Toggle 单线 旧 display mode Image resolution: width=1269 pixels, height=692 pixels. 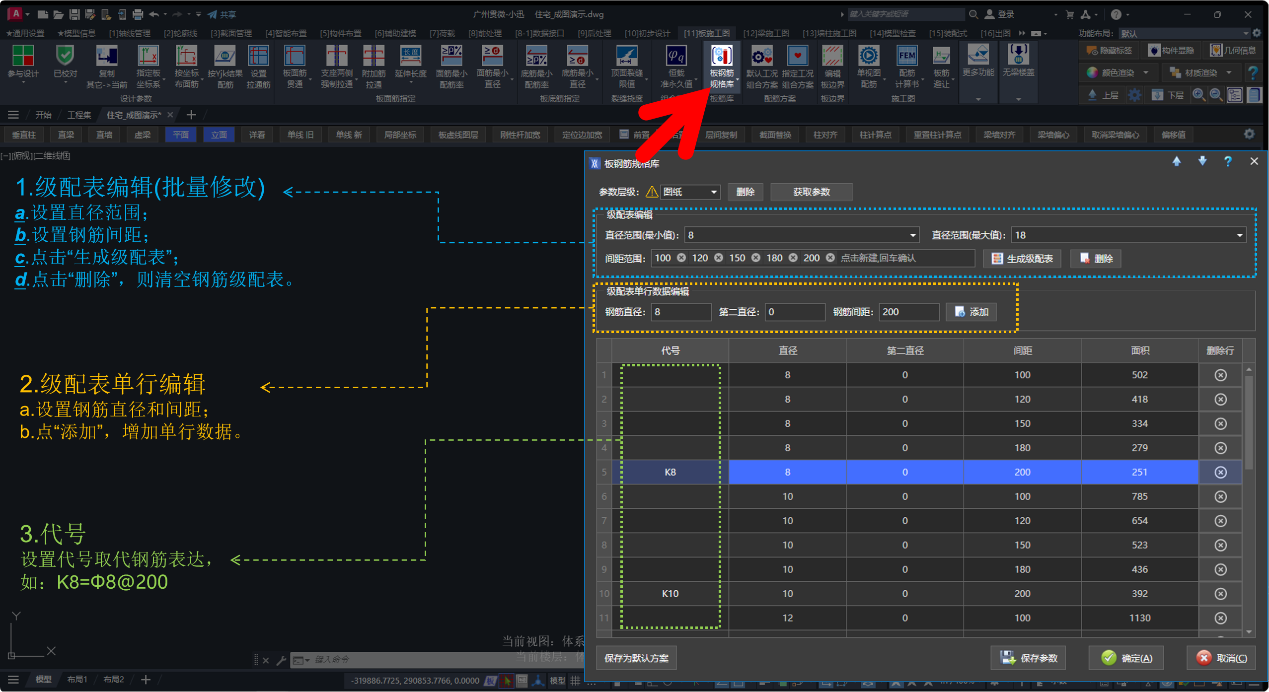click(x=300, y=135)
